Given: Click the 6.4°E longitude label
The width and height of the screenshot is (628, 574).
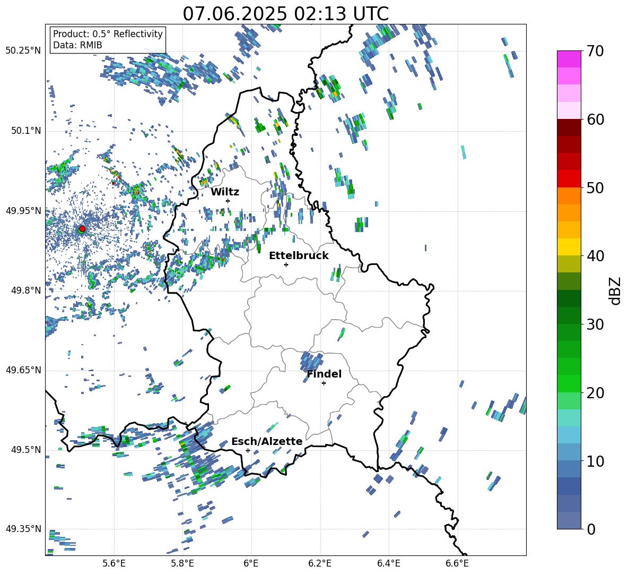Looking at the screenshot, I should pos(388,563).
